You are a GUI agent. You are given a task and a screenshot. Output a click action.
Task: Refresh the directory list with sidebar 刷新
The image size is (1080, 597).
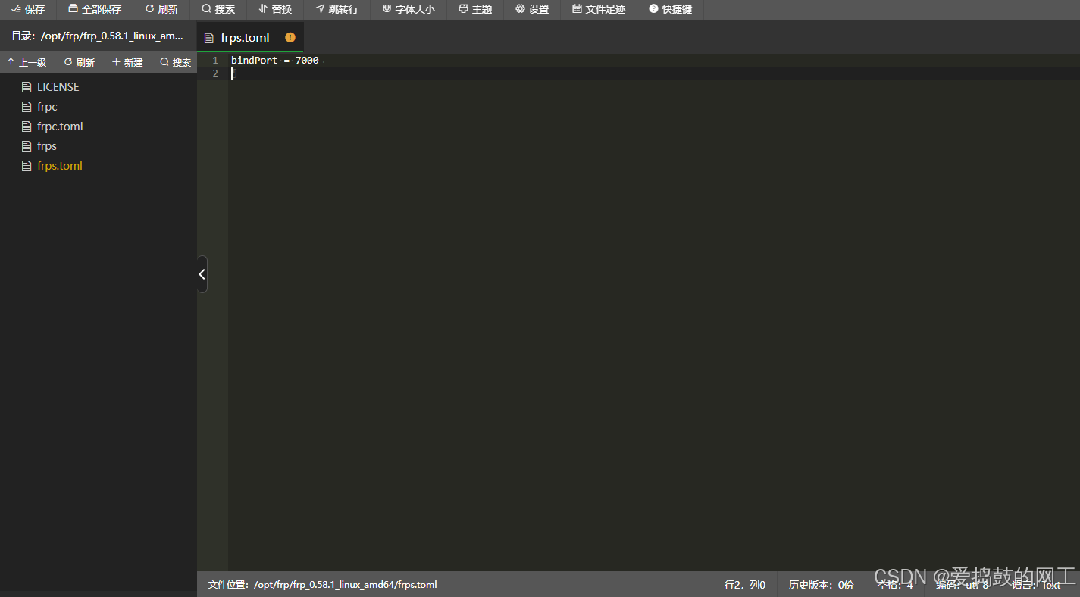(80, 62)
